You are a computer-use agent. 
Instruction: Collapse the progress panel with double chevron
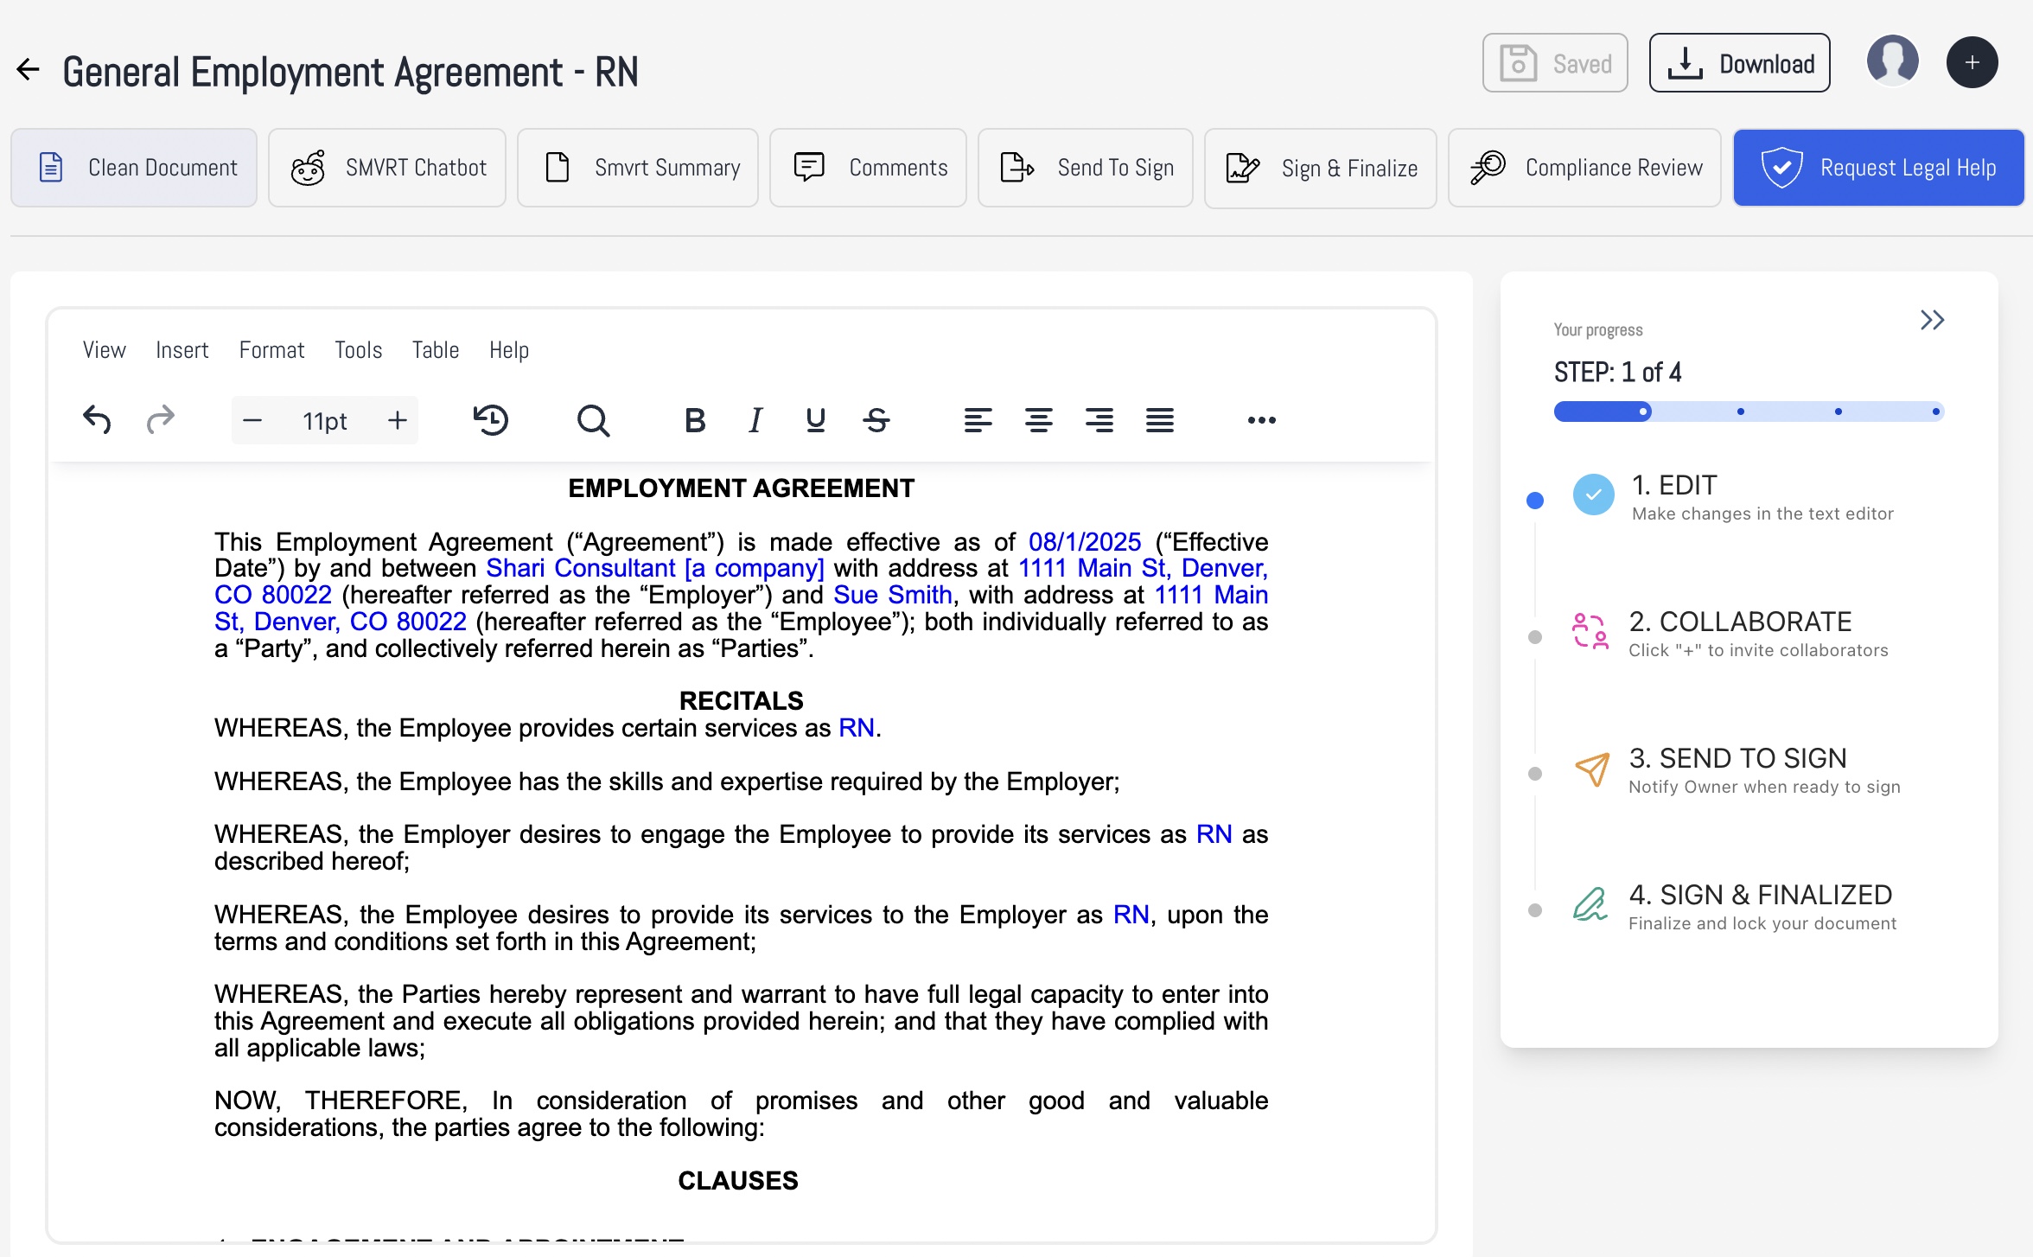[x=1932, y=320]
